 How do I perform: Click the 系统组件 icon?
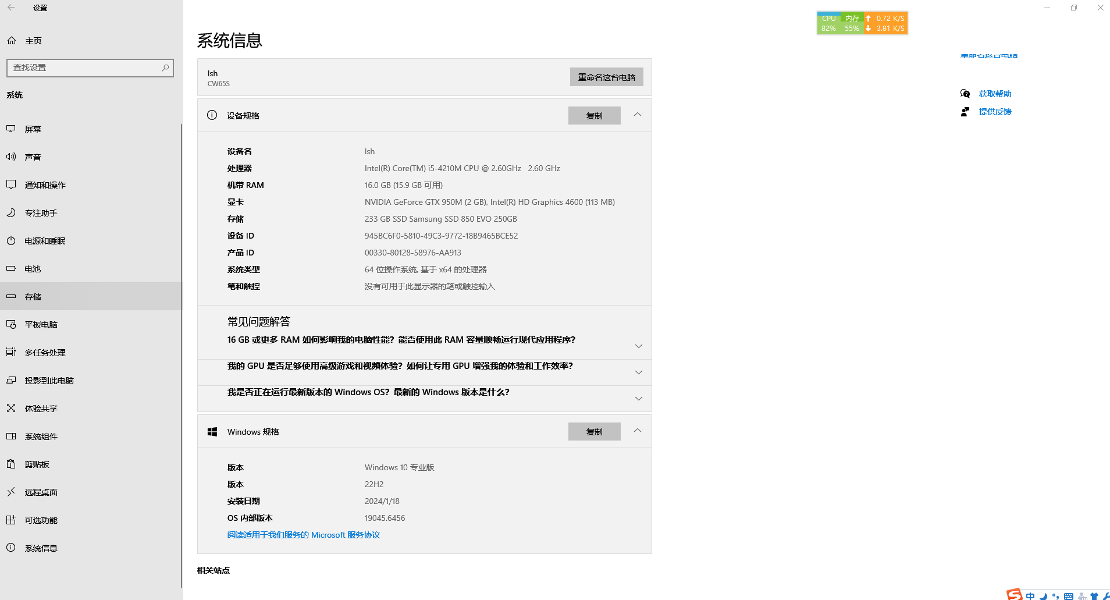coord(11,436)
